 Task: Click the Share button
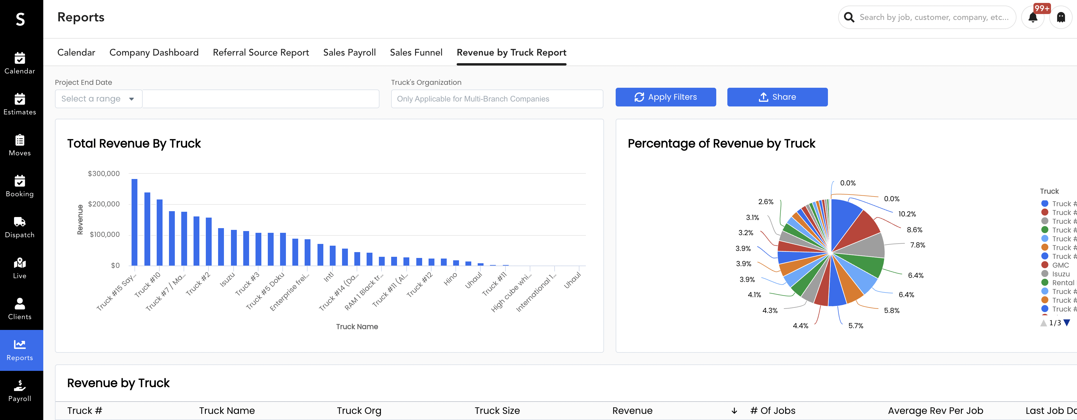[777, 97]
